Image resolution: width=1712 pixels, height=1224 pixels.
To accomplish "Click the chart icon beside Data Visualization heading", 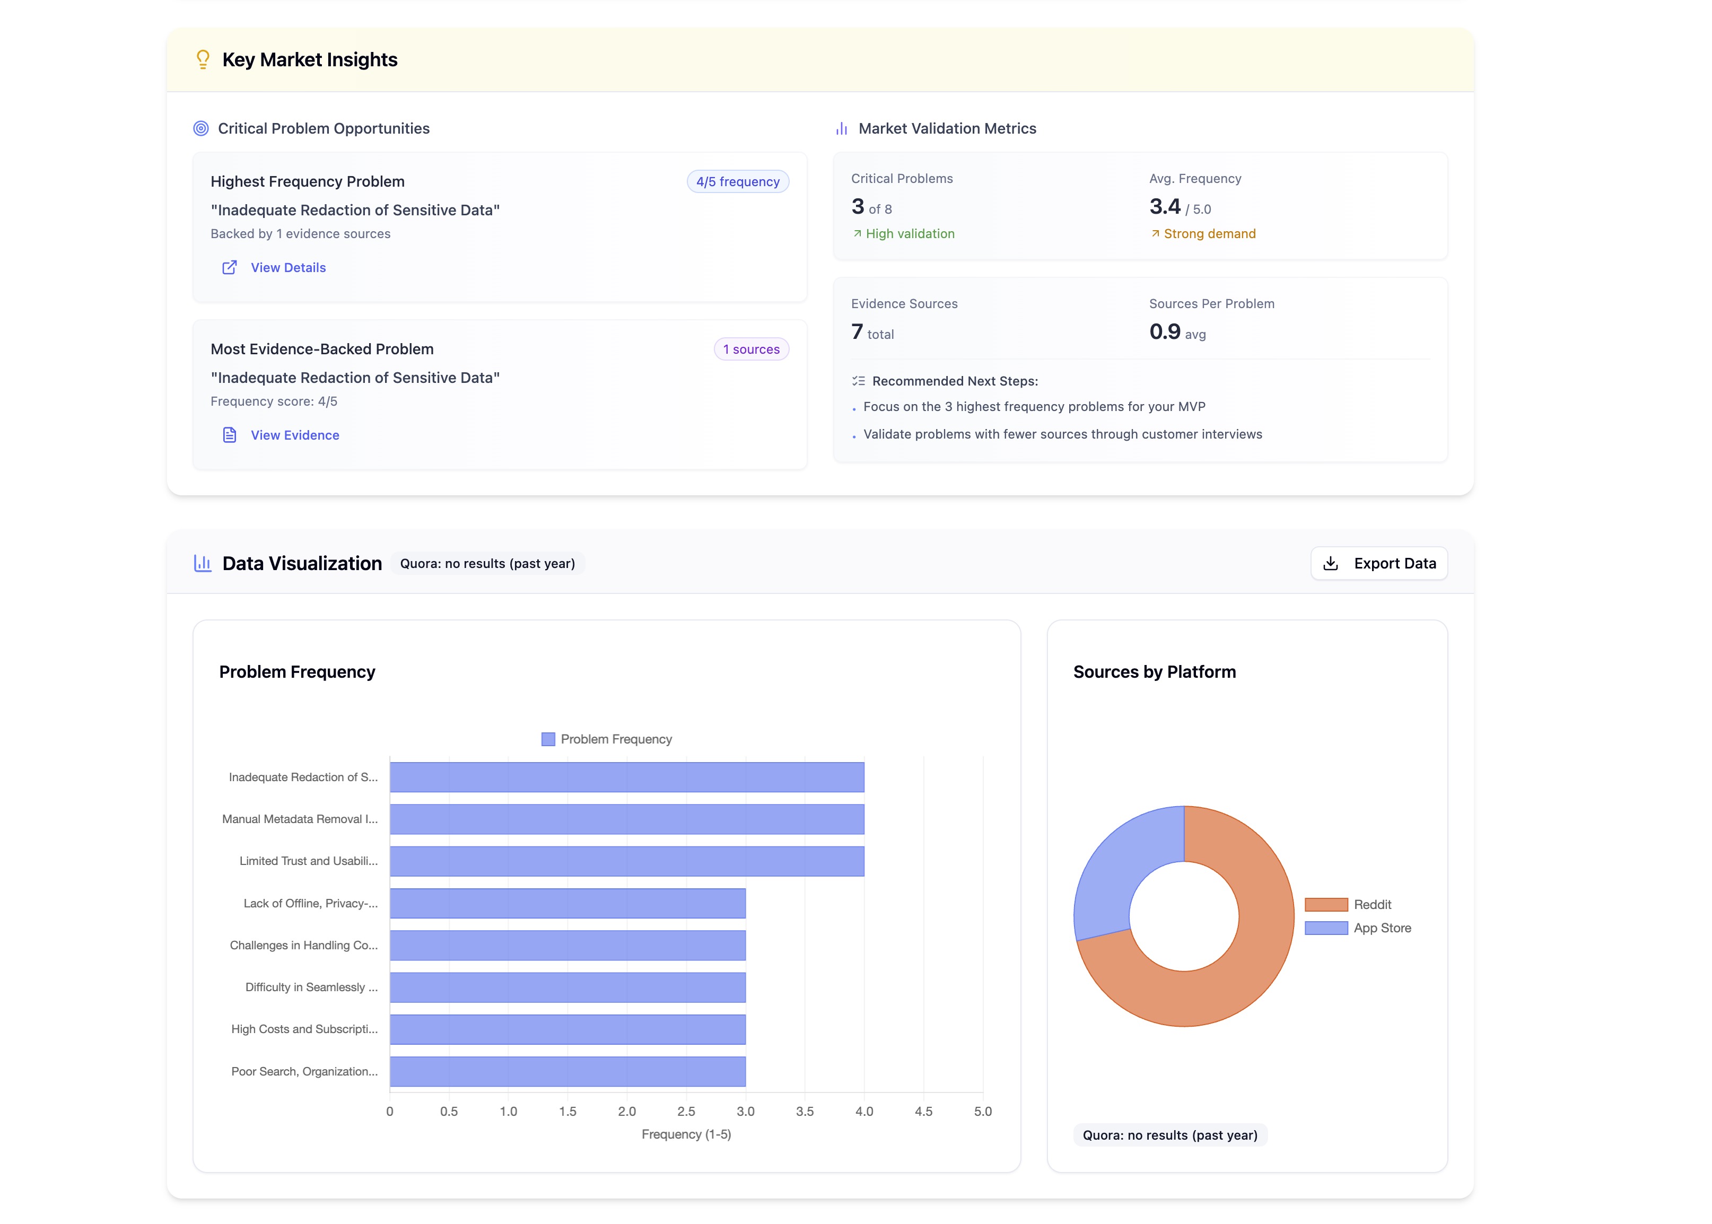I will pyautogui.click(x=203, y=563).
